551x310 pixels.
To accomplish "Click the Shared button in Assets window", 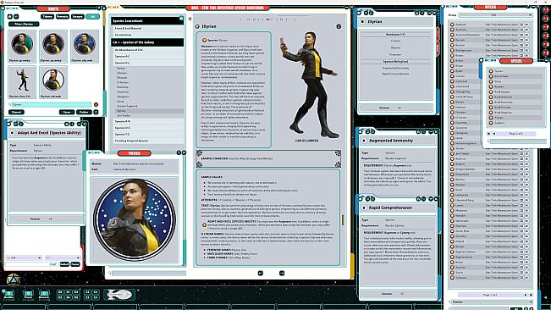I will [16, 112].
